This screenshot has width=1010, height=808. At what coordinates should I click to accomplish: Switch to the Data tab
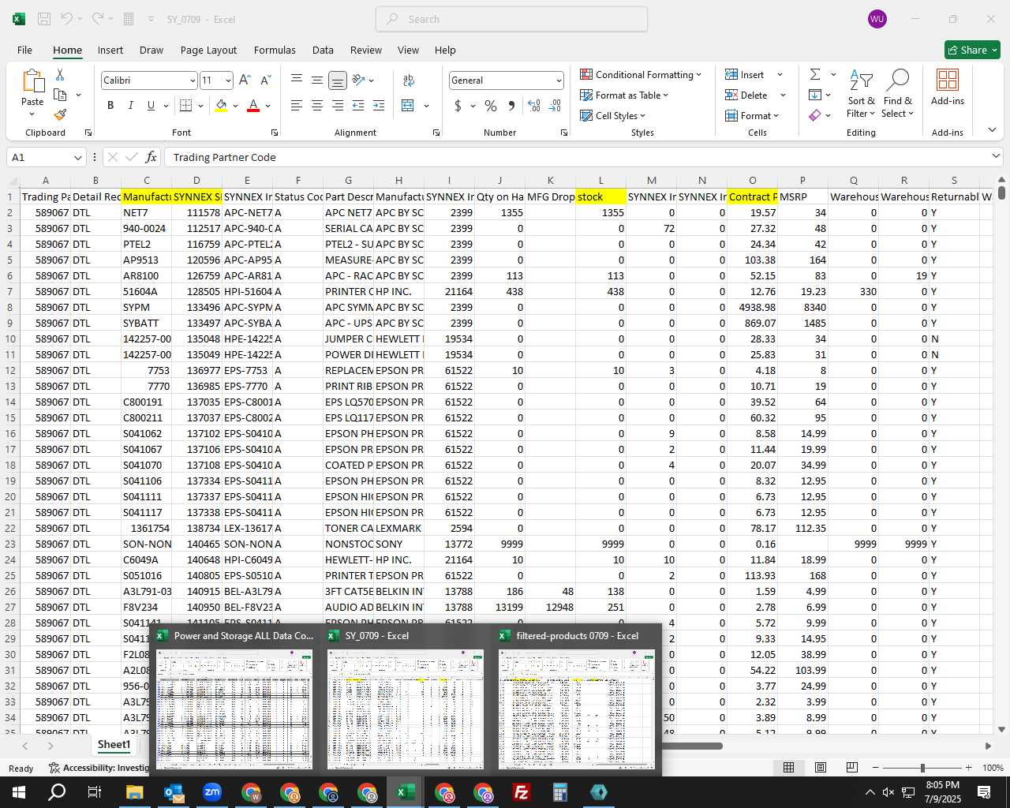point(323,50)
